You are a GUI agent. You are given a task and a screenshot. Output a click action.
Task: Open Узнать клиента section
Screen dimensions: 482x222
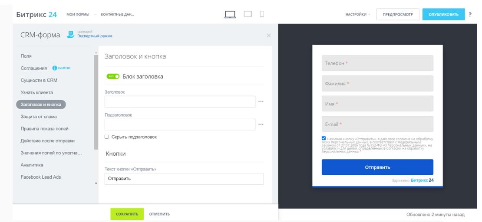point(36,92)
